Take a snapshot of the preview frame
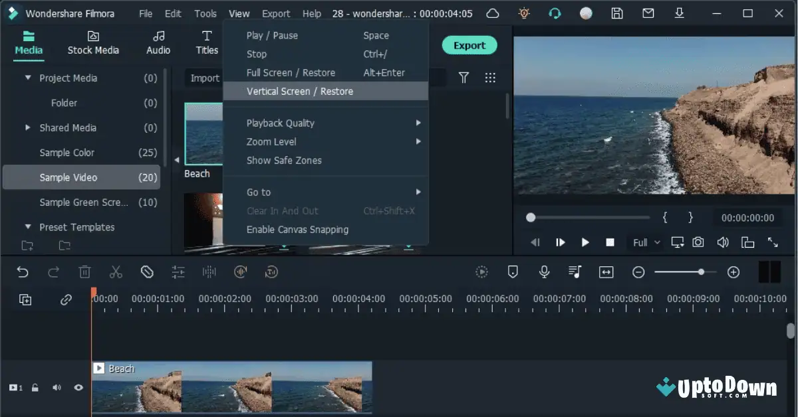 coord(698,242)
